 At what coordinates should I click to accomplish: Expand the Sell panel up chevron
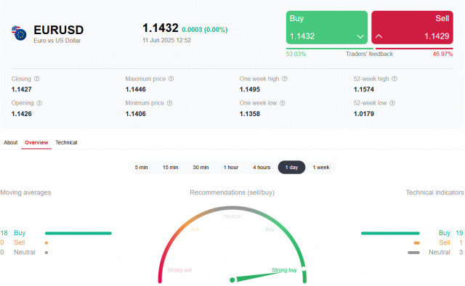point(379,36)
